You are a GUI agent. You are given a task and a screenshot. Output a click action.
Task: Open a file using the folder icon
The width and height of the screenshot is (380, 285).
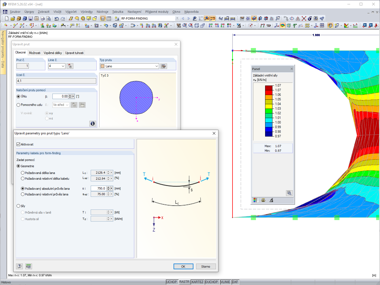tap(13, 18)
